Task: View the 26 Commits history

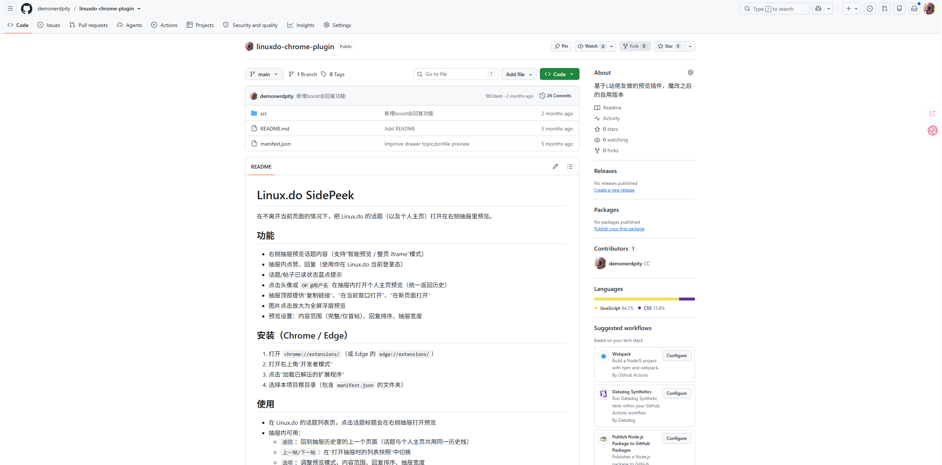Action: (x=555, y=96)
